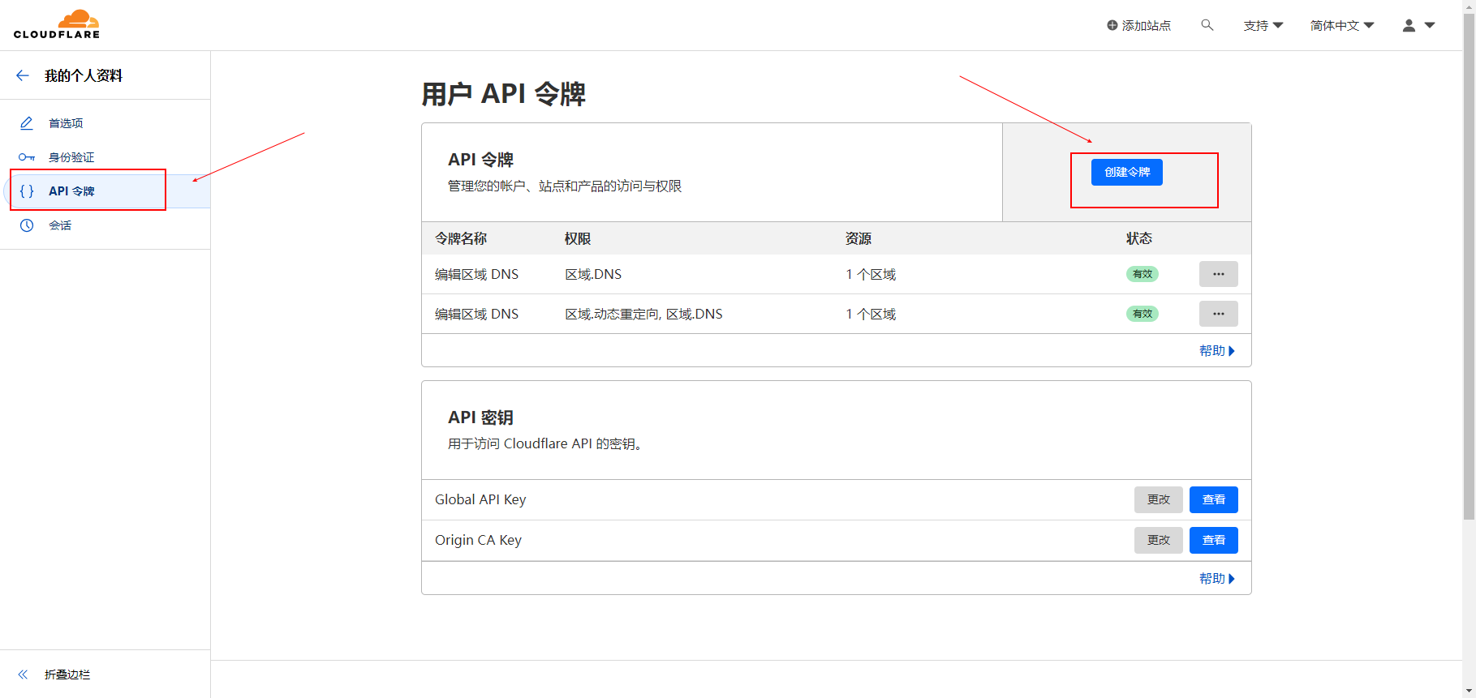
Task: Click 区域.动态重定向, 区域.DNS permission cell
Action: click(x=643, y=314)
